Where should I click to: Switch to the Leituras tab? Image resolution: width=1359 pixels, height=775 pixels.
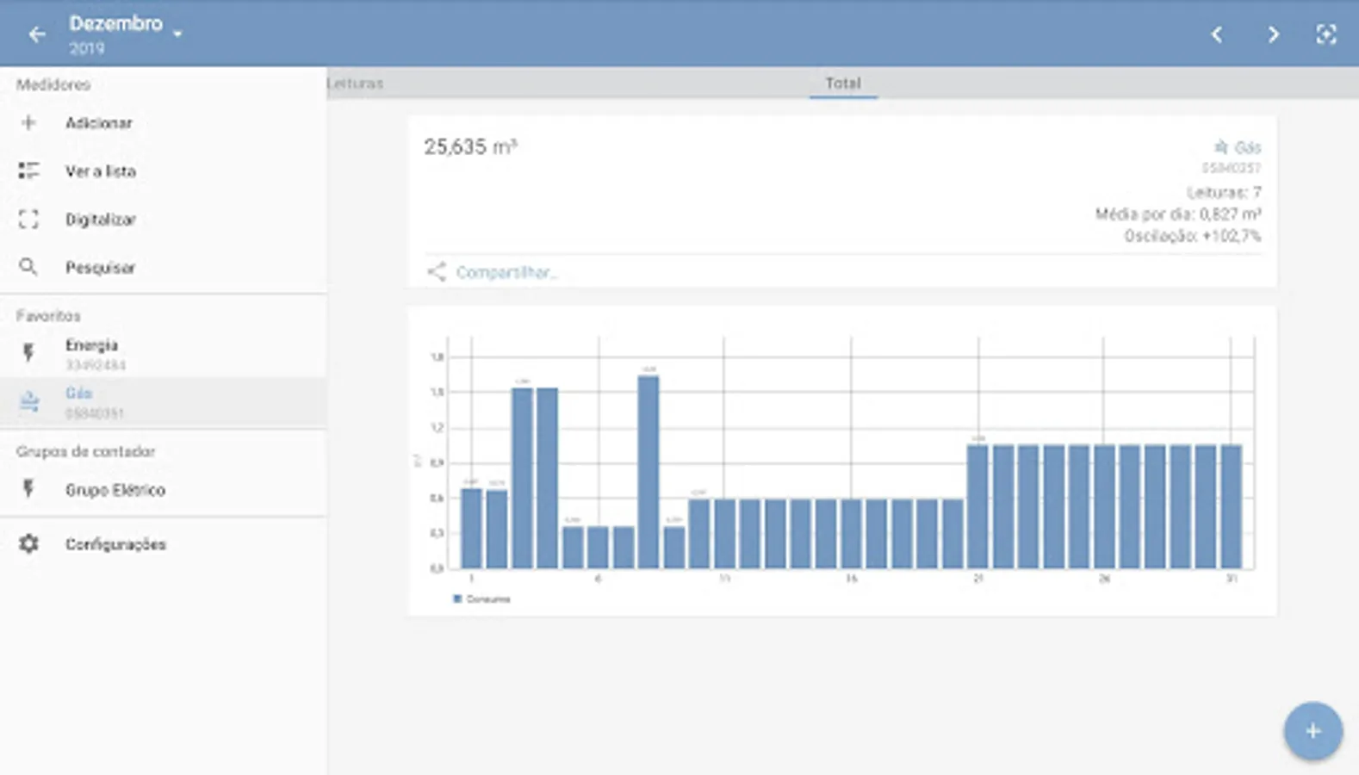pyautogui.click(x=355, y=84)
